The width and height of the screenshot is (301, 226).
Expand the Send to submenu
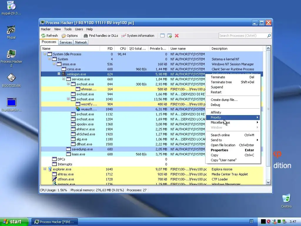(x=233, y=140)
